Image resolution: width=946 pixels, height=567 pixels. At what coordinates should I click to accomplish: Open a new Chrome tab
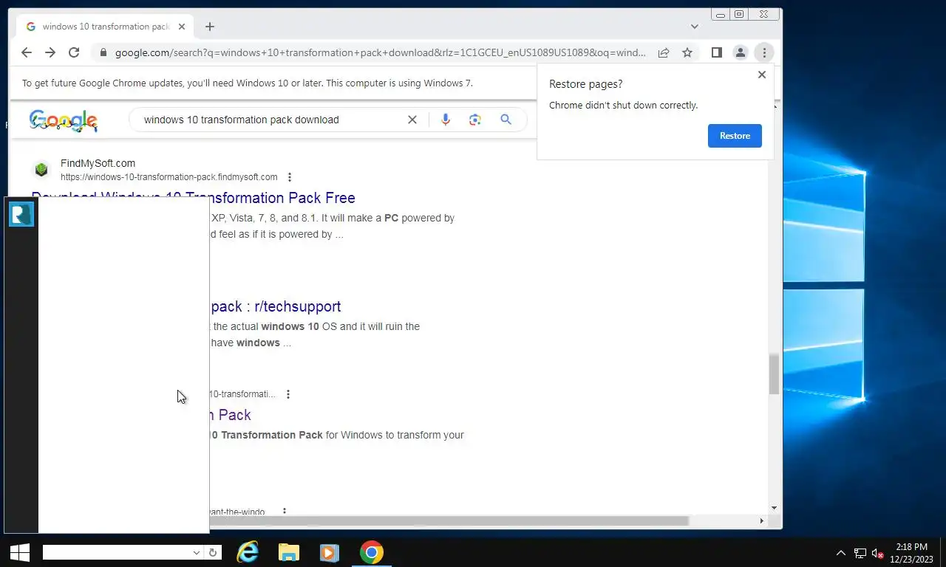click(210, 27)
